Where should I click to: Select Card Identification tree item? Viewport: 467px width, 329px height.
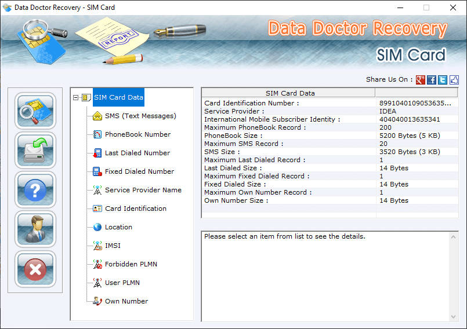click(x=136, y=209)
